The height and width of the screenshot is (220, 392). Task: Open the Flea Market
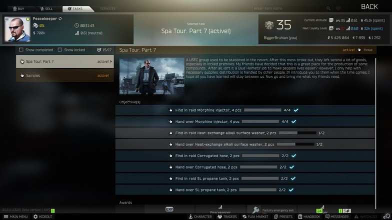coord(255,217)
